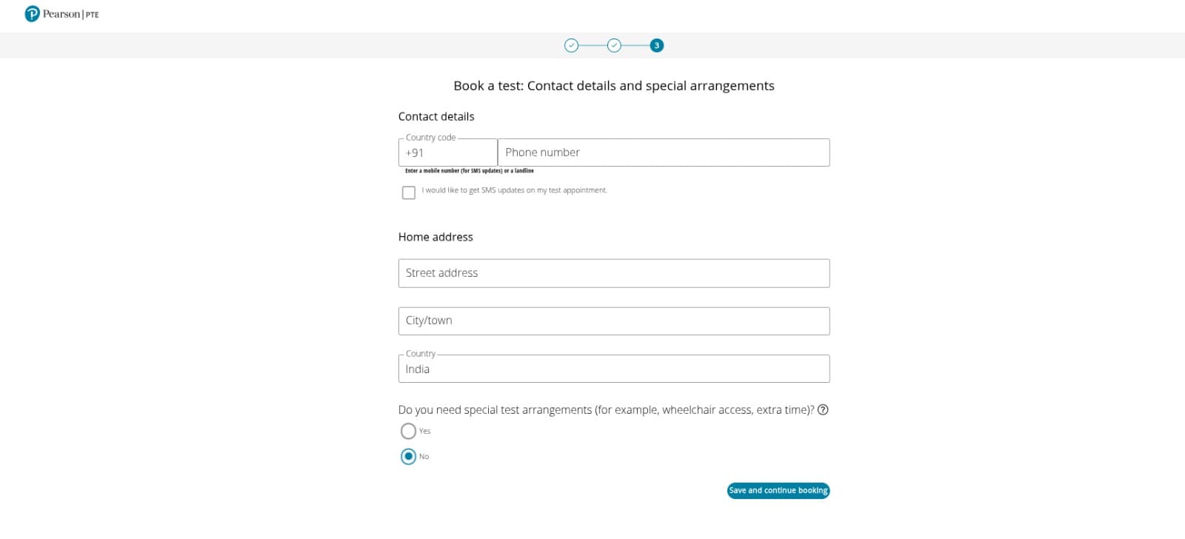Select Yes for special test arrangements

pyautogui.click(x=408, y=431)
